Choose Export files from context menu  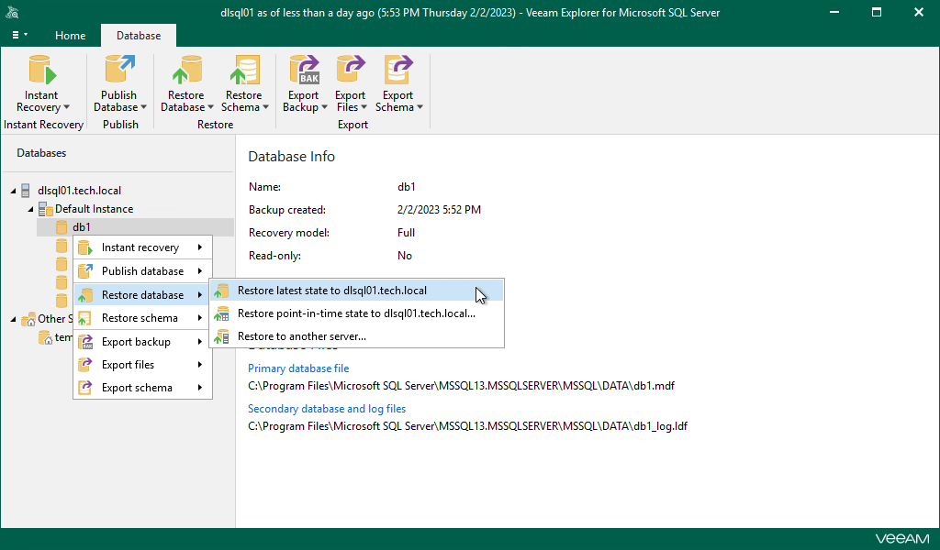coord(142,365)
